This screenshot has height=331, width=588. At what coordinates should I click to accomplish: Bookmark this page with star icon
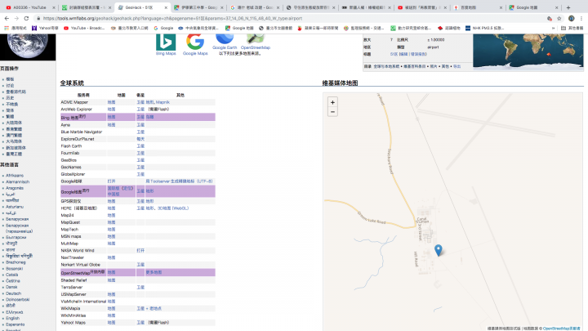click(559, 18)
